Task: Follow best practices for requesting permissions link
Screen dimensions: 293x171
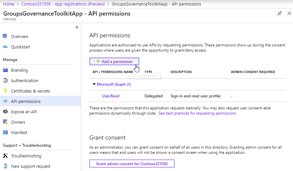Action: point(197,114)
